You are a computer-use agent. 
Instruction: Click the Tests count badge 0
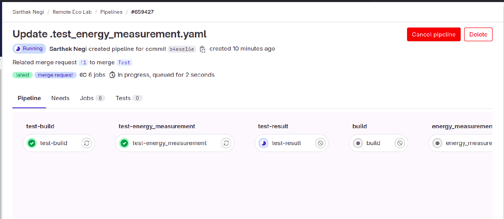[137, 98]
